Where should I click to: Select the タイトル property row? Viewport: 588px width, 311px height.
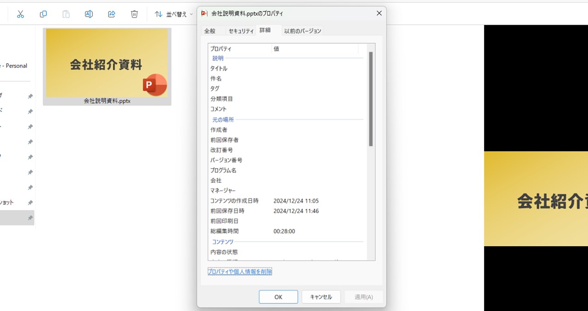coord(288,68)
